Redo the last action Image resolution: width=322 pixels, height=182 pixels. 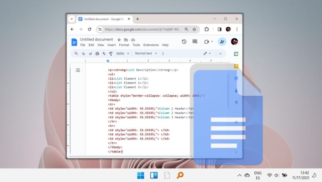(90, 54)
